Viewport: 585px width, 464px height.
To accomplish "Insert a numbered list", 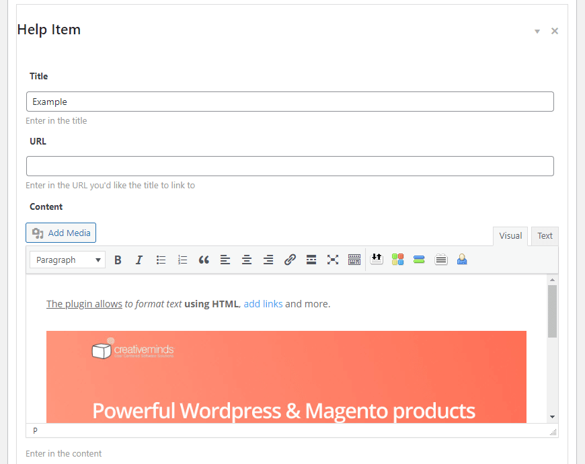I will (182, 260).
